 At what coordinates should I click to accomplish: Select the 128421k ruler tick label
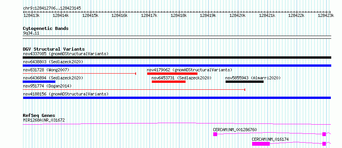267,15
